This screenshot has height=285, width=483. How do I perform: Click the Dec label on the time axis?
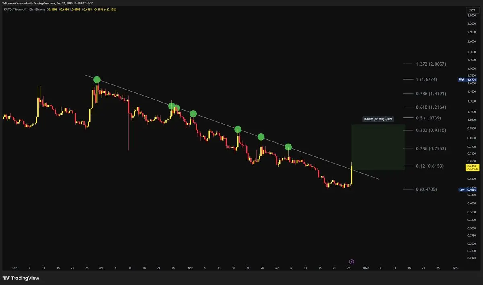[x=277, y=267]
